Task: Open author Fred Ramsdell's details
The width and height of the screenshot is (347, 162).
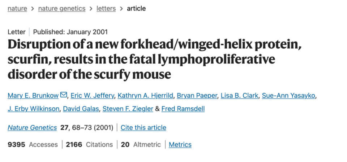Action: coord(183,109)
